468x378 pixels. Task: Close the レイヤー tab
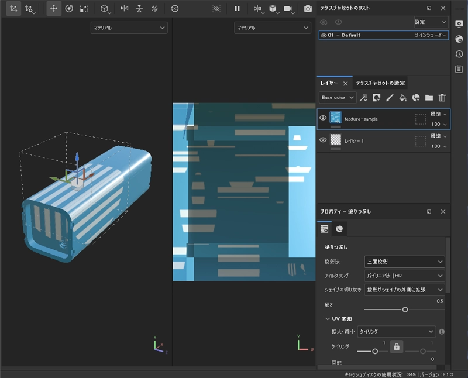pos(345,83)
